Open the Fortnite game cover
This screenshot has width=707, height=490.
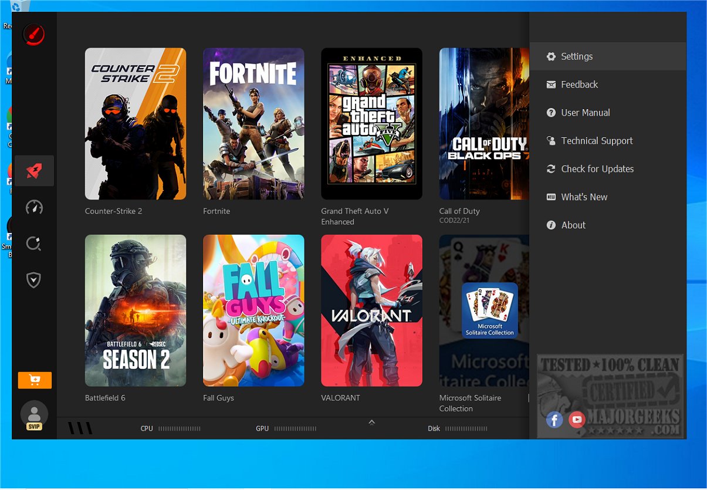coord(253,124)
